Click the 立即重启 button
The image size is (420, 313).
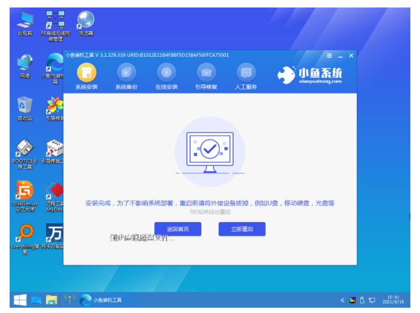242,229
